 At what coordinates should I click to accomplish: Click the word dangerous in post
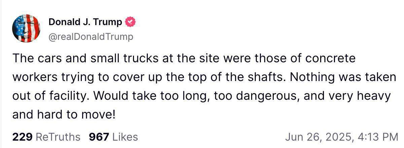click(x=268, y=96)
